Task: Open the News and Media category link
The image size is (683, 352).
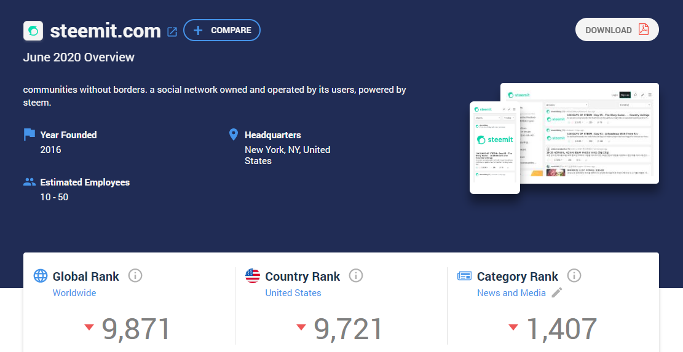Action: [511, 293]
